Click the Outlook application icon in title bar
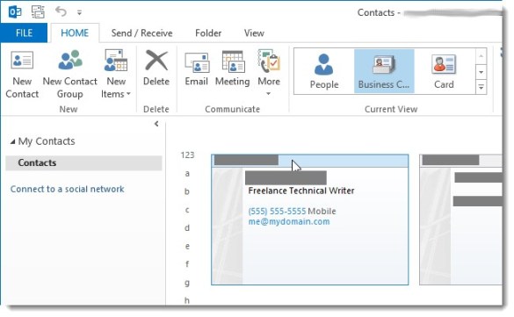The image size is (514, 317). [15, 12]
